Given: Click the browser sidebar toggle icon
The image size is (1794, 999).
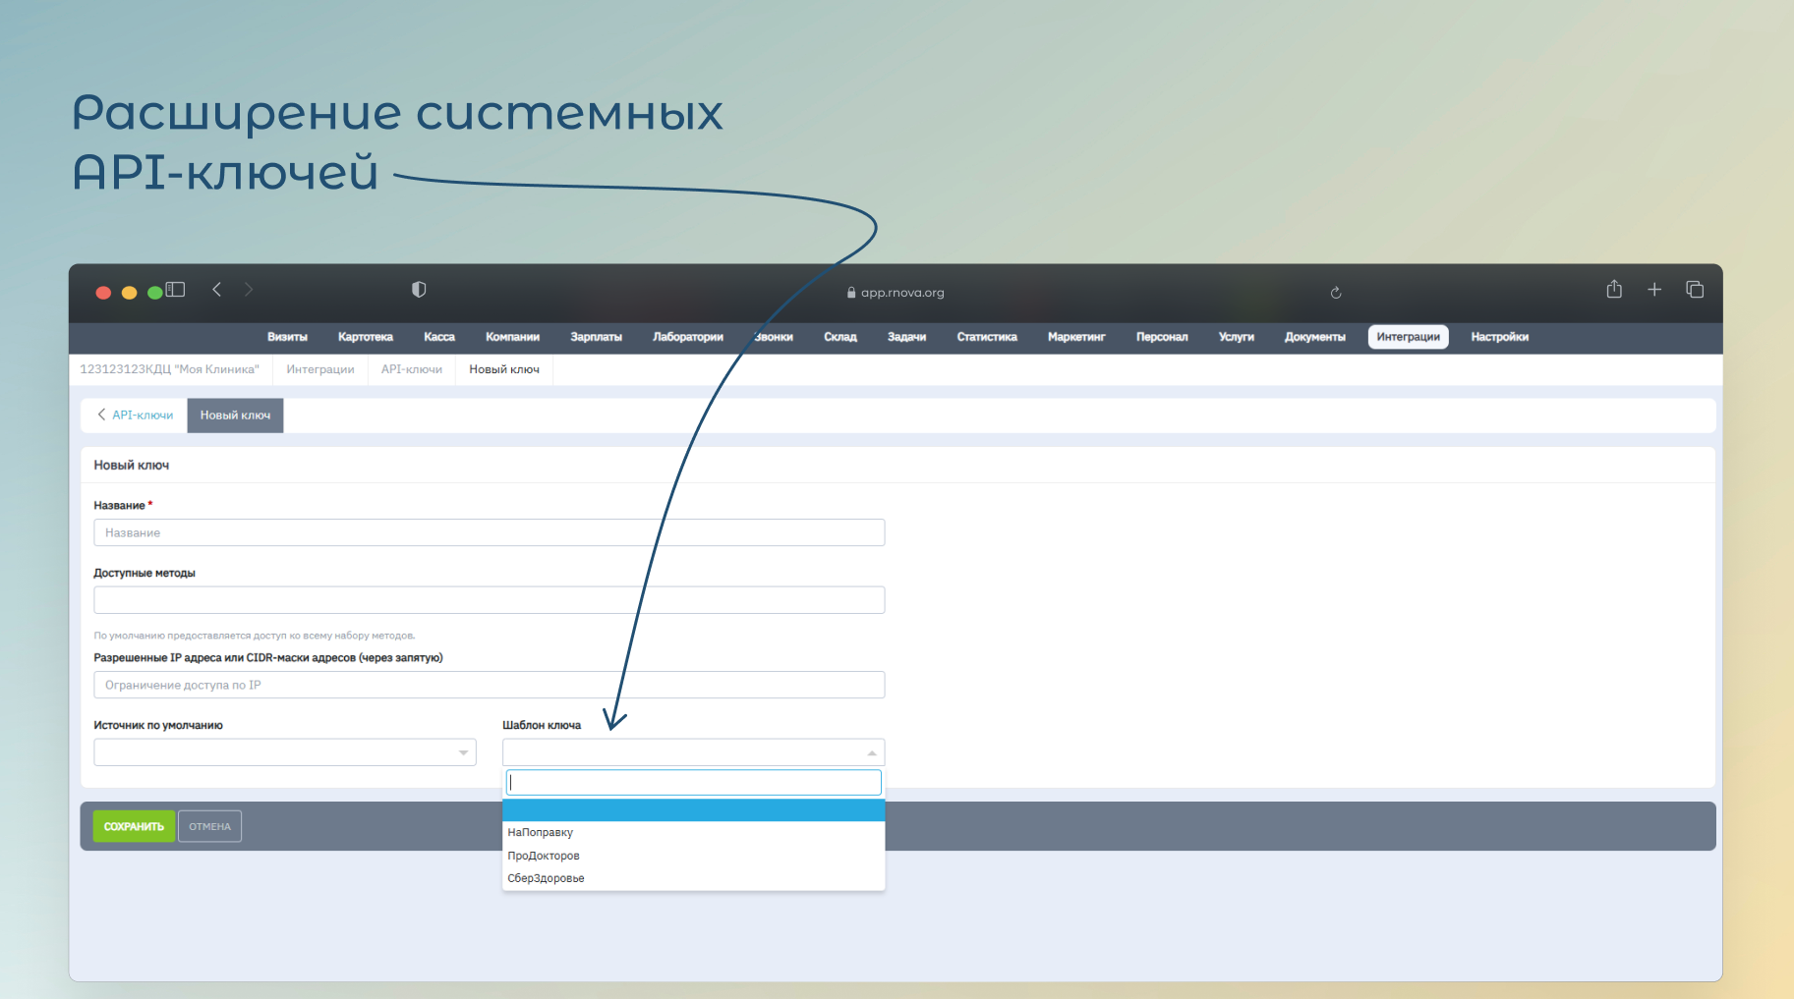Looking at the screenshot, I should point(176,290).
